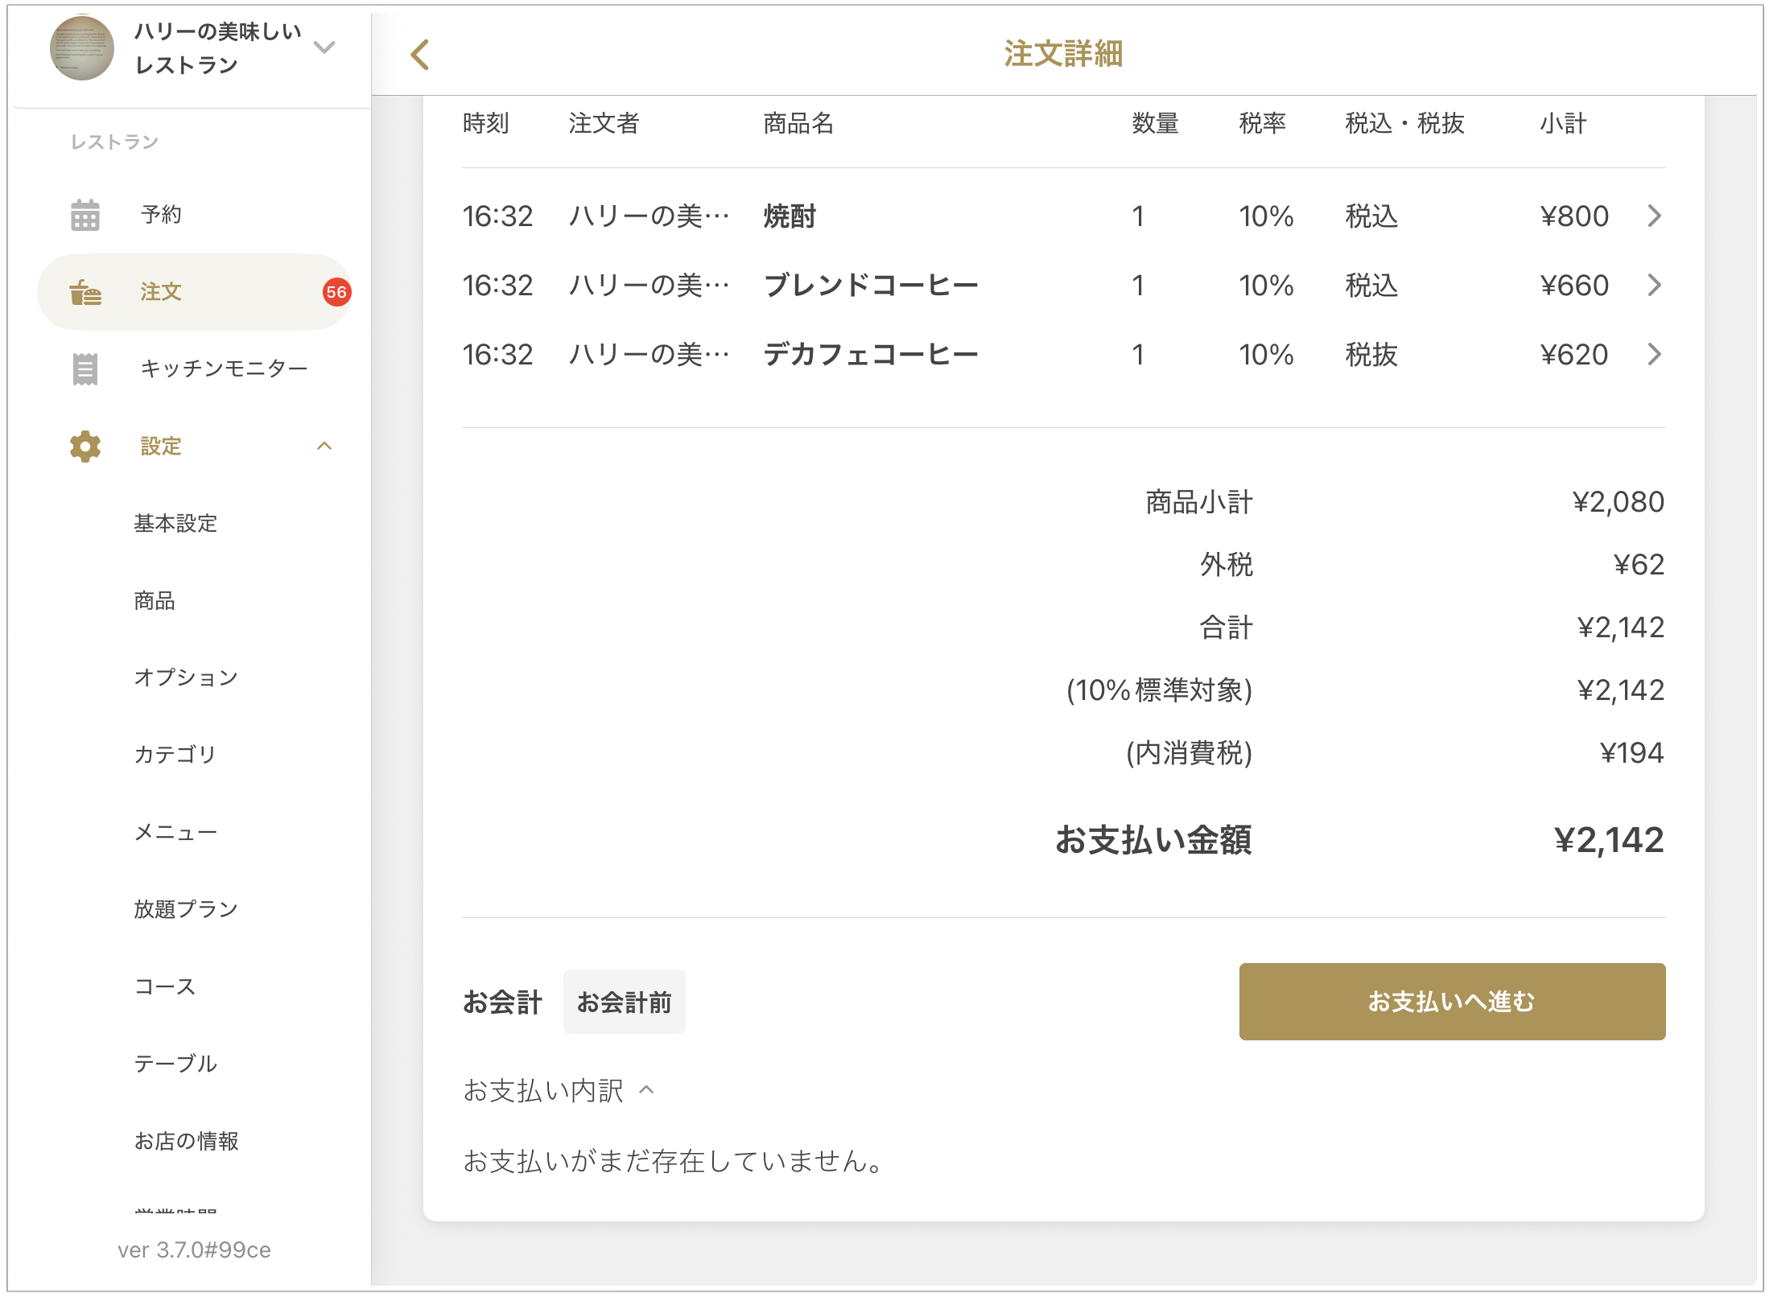Screen dimensions: 1769x1297
Task: Click the 内消費税 ¥194 amount
Action: [x=1631, y=753]
